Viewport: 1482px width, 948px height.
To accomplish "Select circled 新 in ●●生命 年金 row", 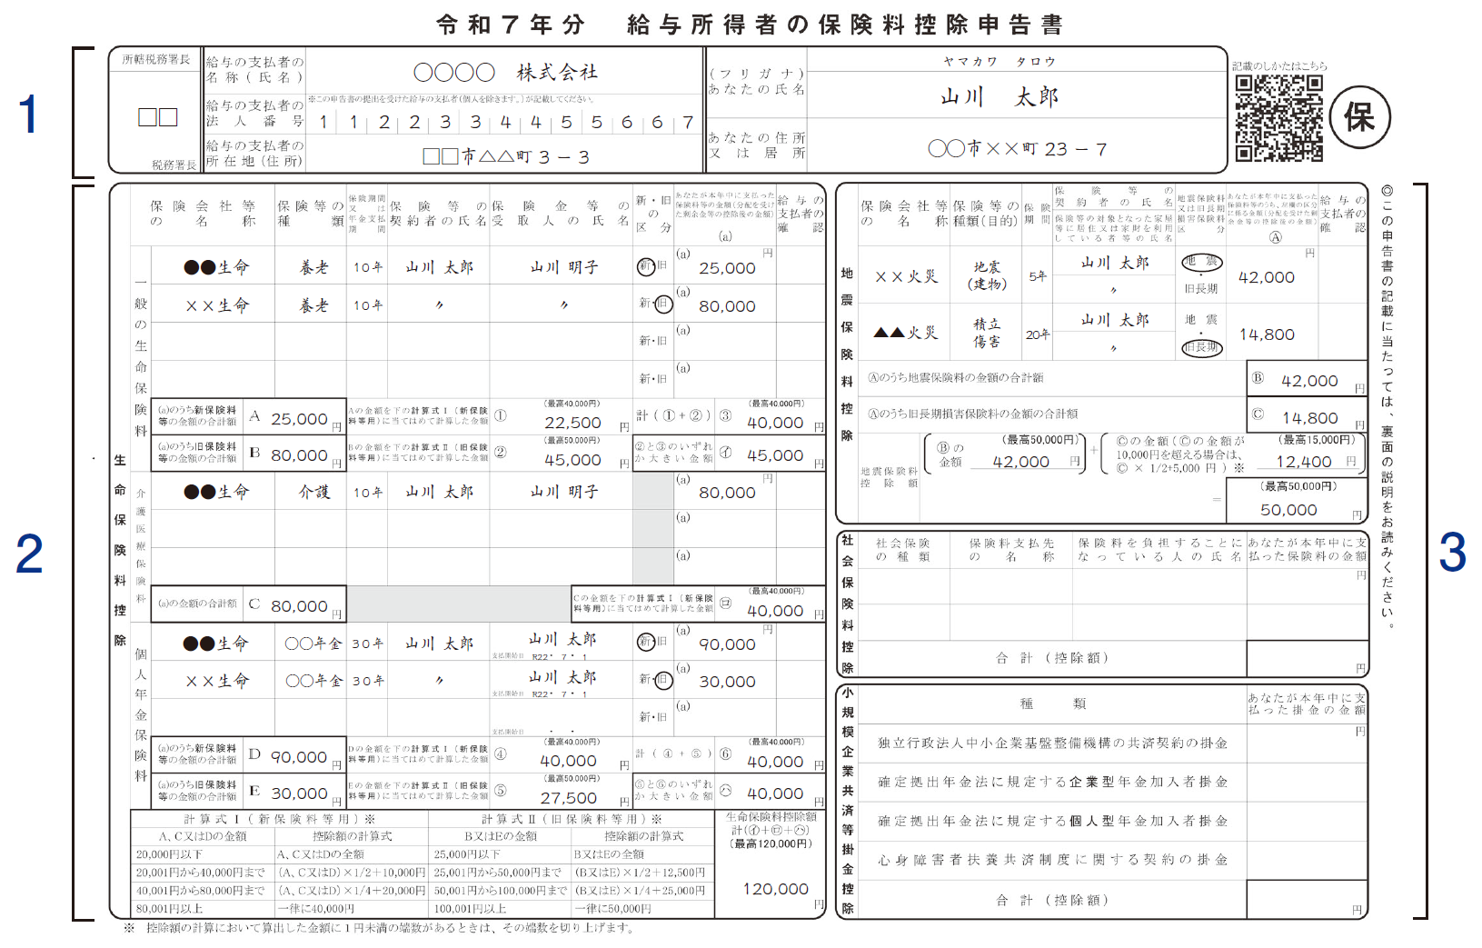I will pos(645,643).
